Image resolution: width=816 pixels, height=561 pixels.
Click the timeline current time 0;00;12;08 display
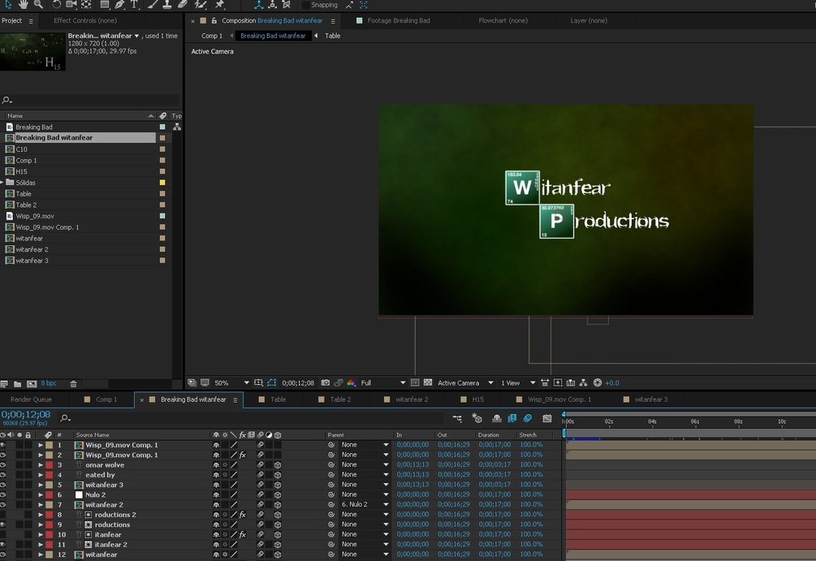[25, 414]
